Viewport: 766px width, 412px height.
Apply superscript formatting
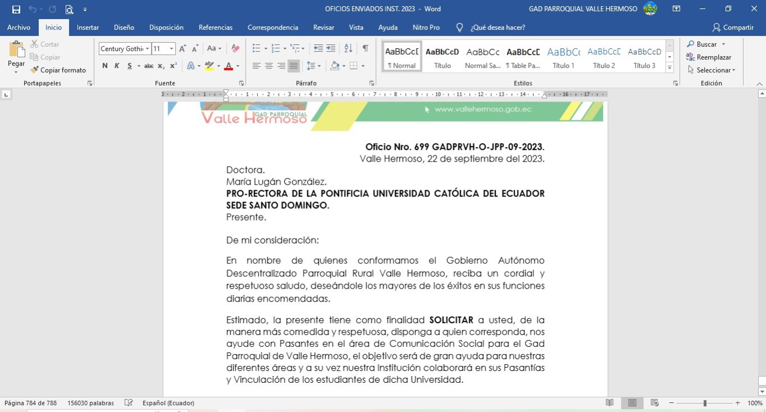[173, 66]
